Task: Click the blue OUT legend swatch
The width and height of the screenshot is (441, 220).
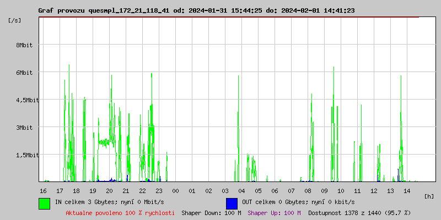Action: tap(232, 203)
